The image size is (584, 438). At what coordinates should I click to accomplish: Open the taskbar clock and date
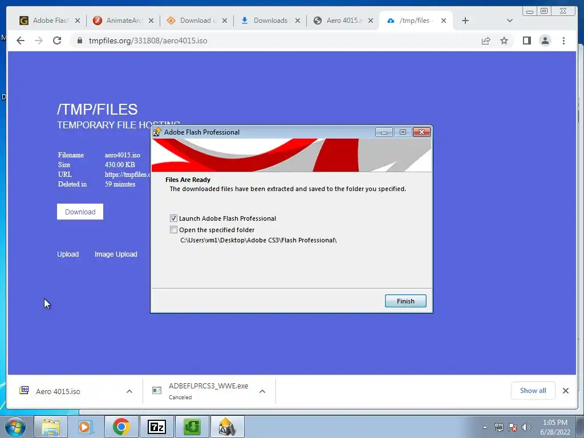click(555, 427)
